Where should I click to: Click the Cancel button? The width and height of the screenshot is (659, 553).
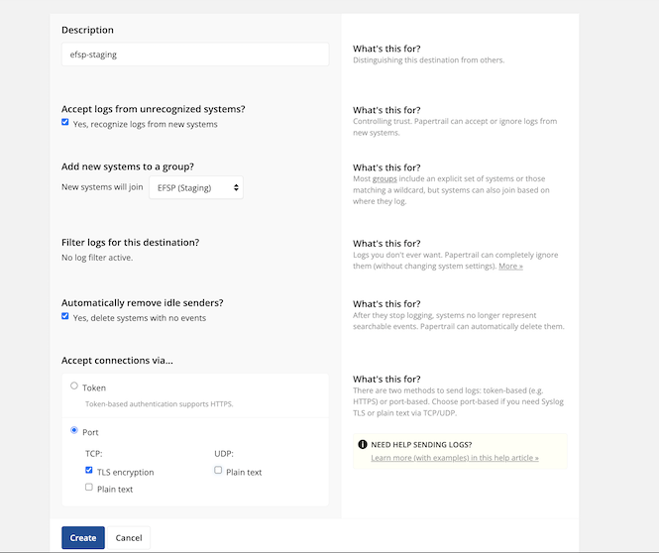129,538
